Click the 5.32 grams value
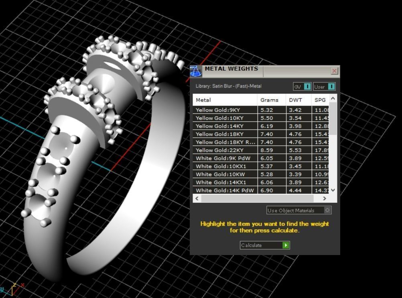 (x=267, y=110)
